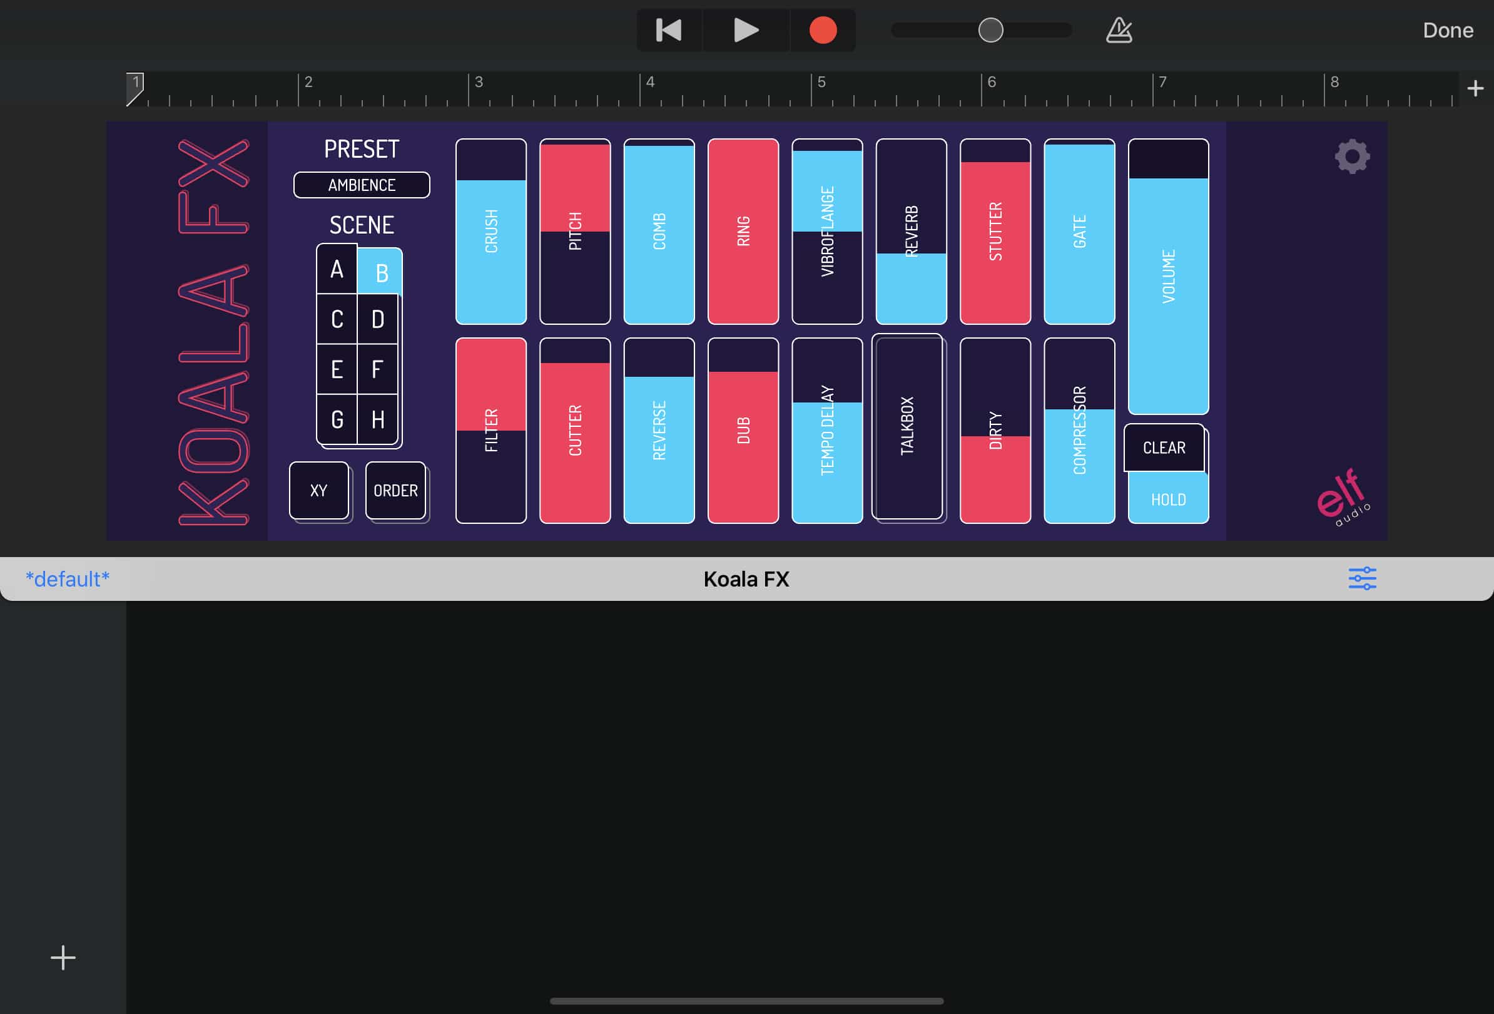Select the AMBIENCE preset
Screen dimensions: 1494x1014
(362, 183)
